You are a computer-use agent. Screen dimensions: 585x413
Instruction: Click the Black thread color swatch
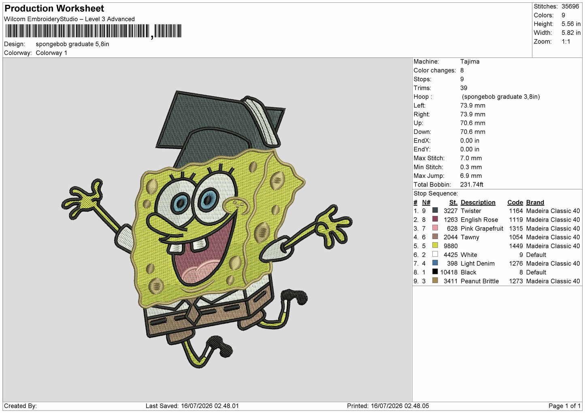[435, 272]
